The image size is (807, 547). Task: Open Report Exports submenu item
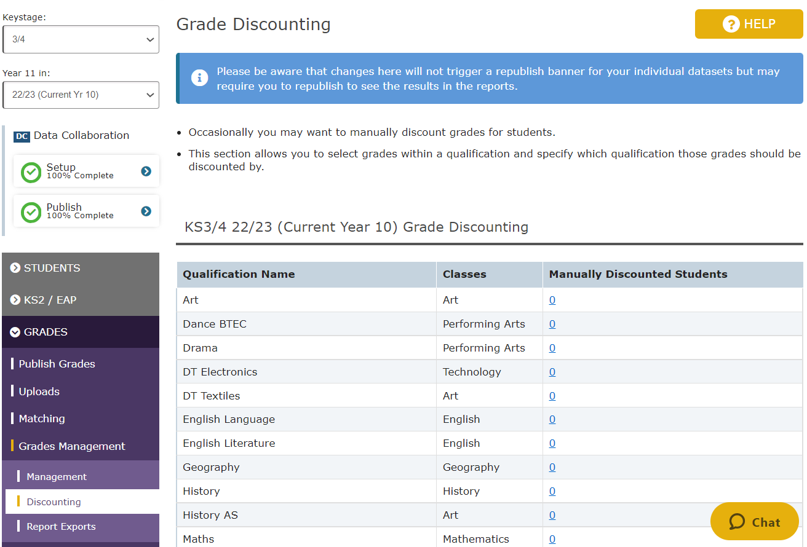coord(61,527)
